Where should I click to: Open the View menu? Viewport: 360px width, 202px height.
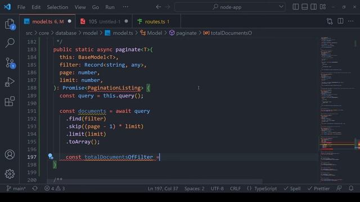[x=80, y=7]
